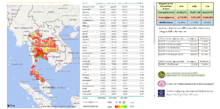This screenshot has height=109, width=220.
Task: Click the largest gray circle in the size legend
Action: (124, 102)
